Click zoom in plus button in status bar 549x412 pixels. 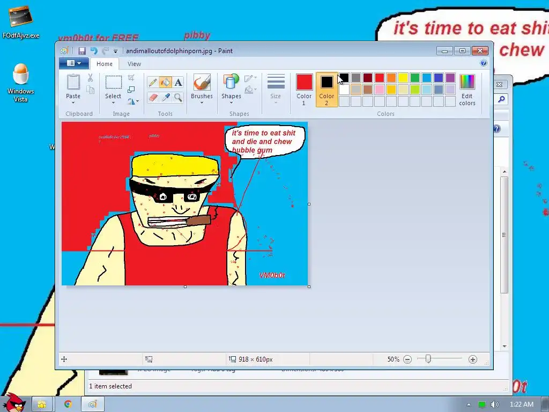pyautogui.click(x=473, y=359)
